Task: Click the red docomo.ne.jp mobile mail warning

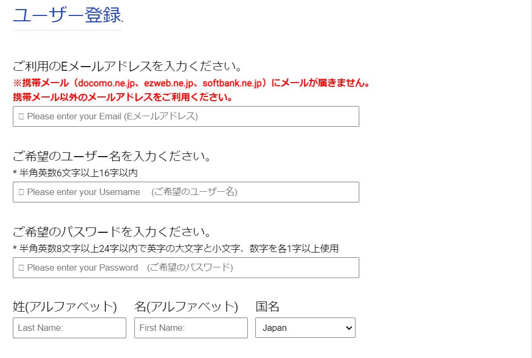Action: (191, 83)
